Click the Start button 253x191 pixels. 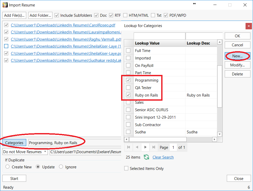coord(14,178)
